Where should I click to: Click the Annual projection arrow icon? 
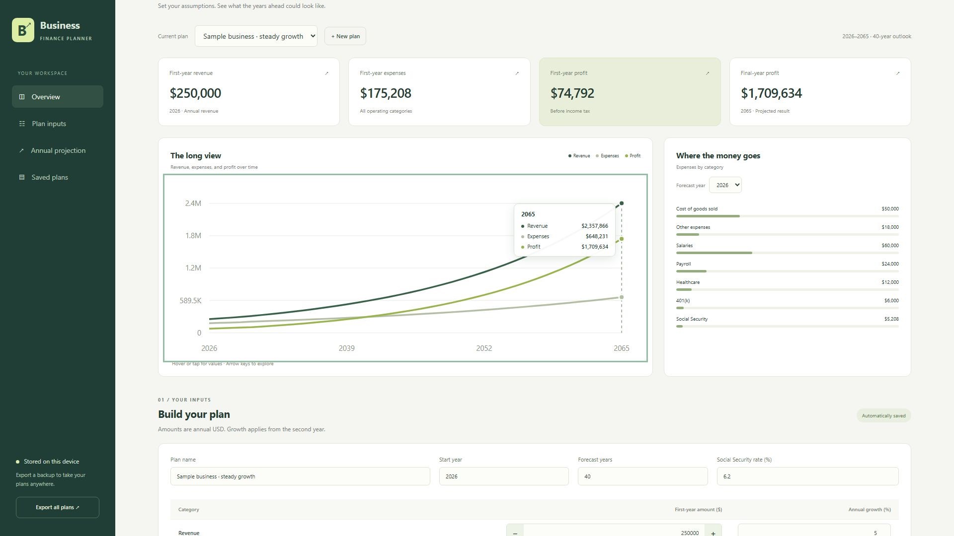pyautogui.click(x=21, y=150)
